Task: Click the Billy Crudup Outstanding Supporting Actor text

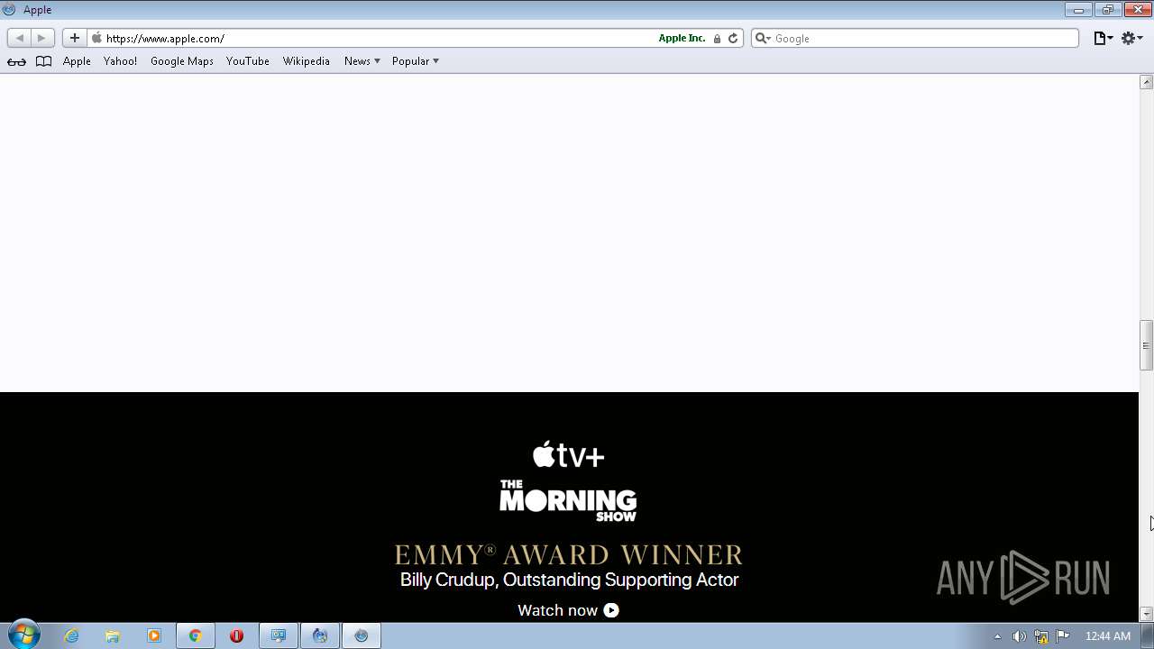Action: pyautogui.click(x=569, y=580)
